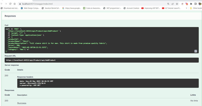The image size is (202, 106).
Task: Open the Extensions puzzle menu
Action: (x=191, y=4)
